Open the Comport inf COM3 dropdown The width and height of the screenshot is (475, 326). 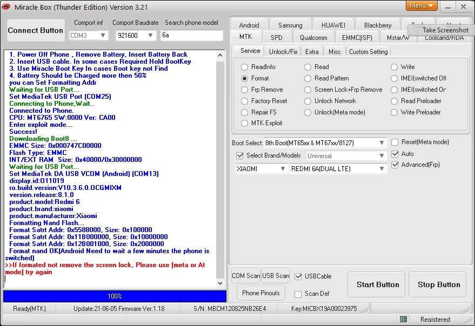pos(89,36)
